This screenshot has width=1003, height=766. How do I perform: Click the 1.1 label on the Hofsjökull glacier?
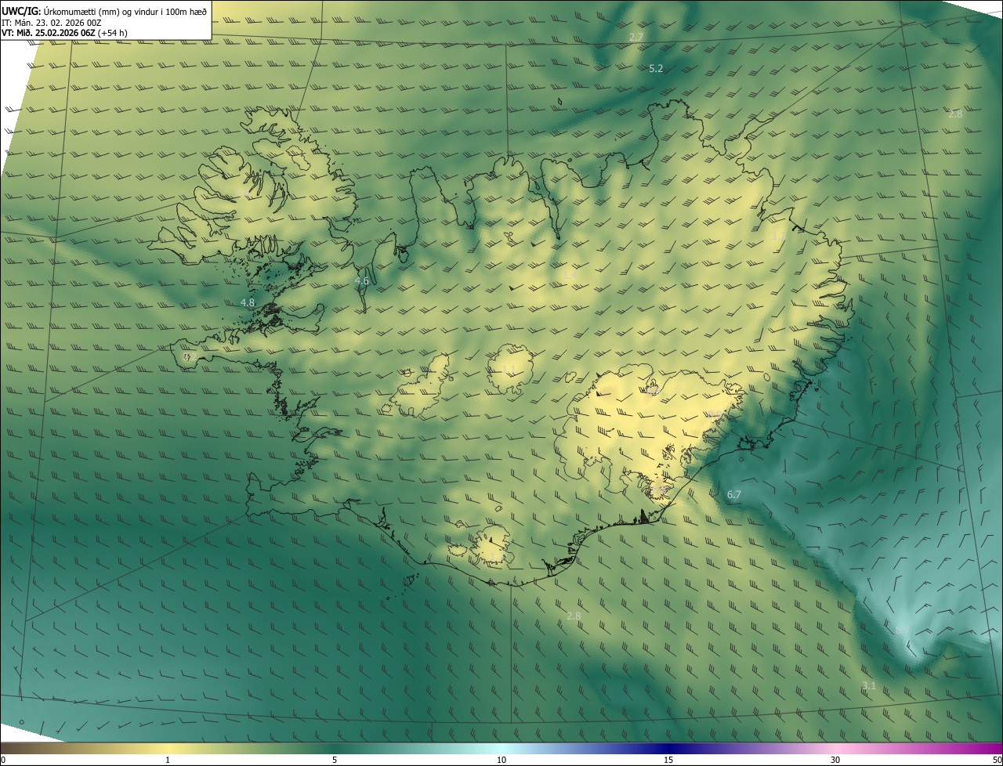(x=509, y=370)
